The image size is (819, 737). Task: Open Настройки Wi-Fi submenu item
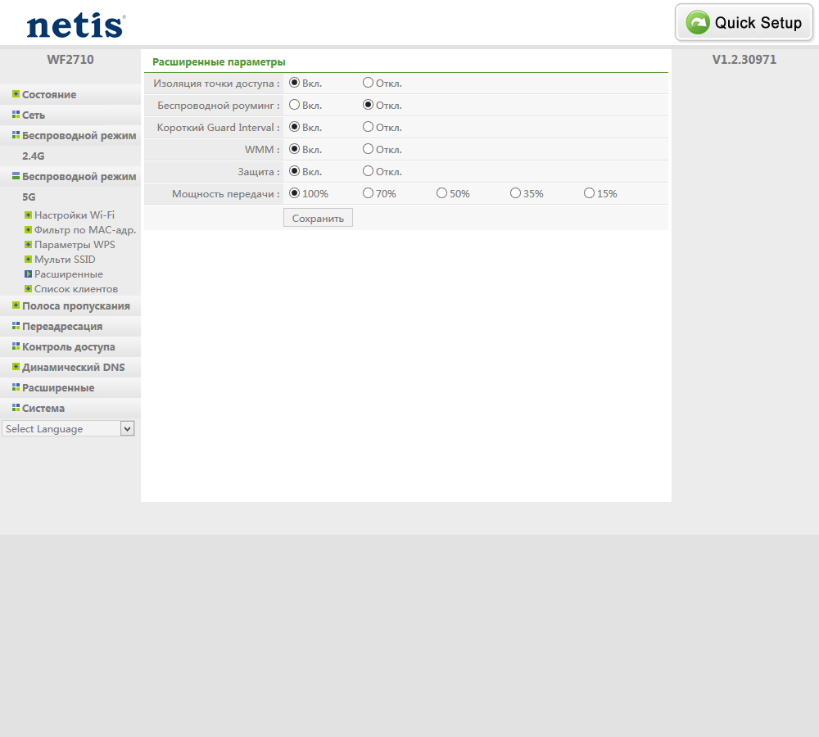[75, 215]
